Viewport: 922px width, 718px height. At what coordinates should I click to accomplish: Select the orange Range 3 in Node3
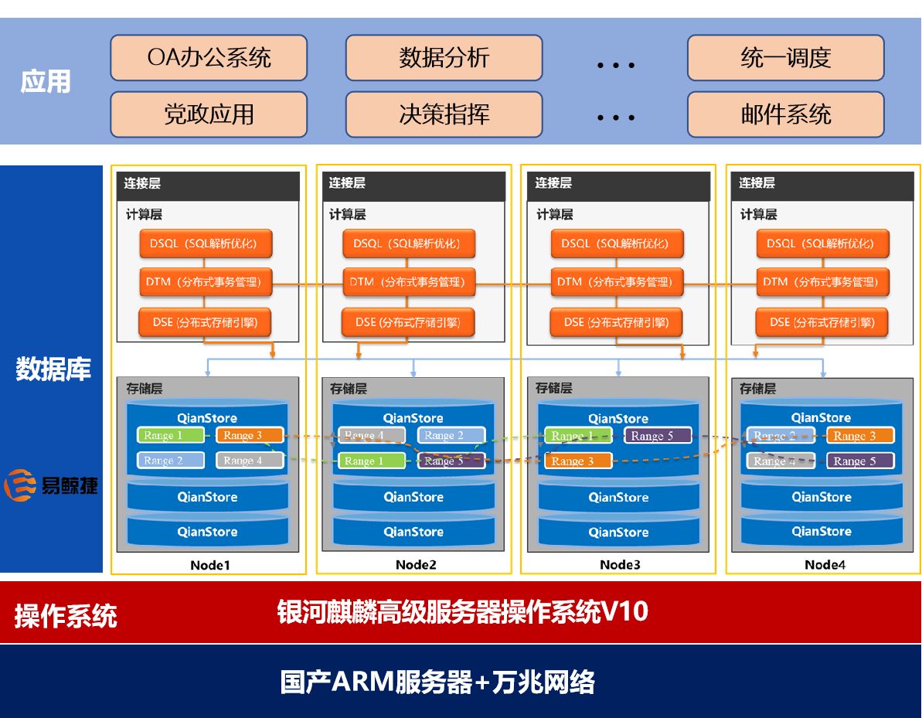(x=579, y=461)
